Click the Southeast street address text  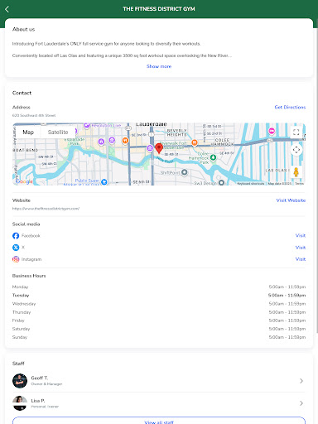tap(34, 115)
